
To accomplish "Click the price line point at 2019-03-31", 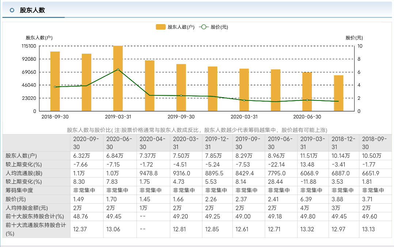I will [118, 69].
